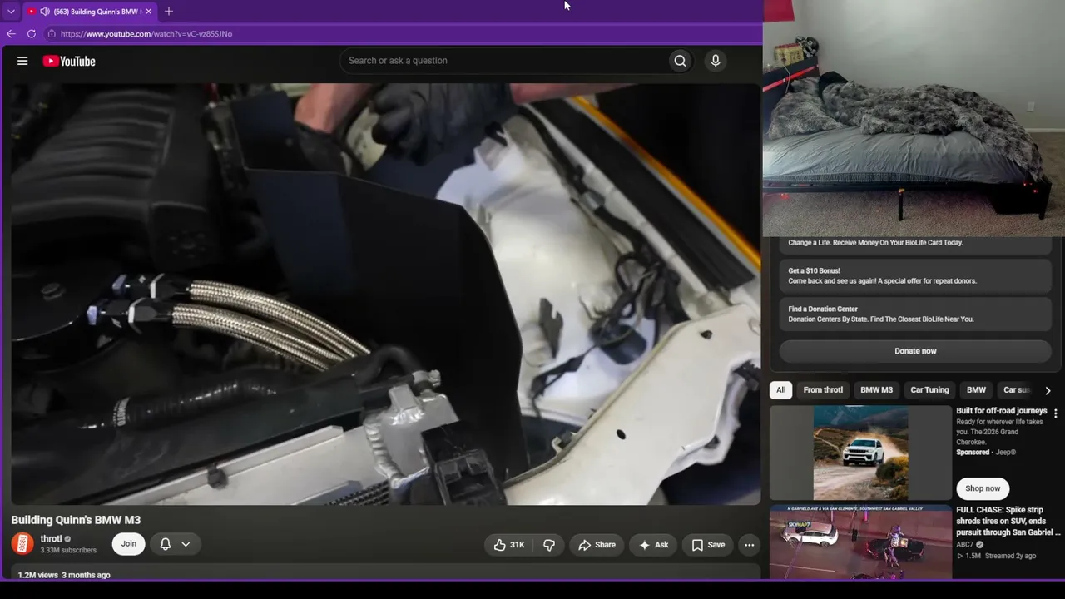Open the Get a $10 Bonus ad link

[x=915, y=275]
